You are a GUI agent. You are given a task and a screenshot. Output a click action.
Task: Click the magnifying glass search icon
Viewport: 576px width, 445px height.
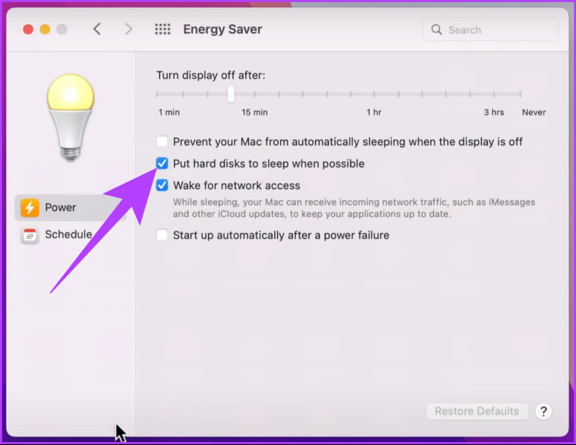pyautogui.click(x=436, y=29)
